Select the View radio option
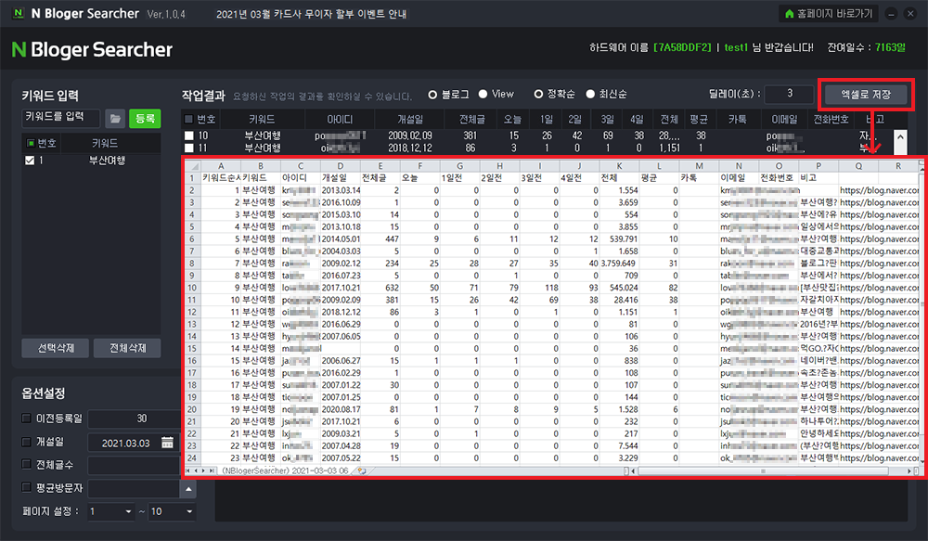 (483, 94)
